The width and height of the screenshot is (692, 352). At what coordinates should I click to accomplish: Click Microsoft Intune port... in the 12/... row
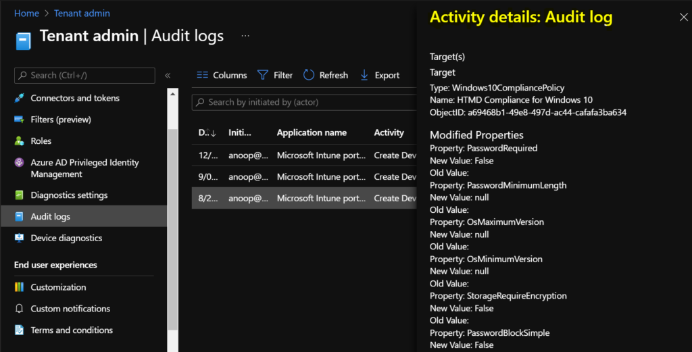click(x=321, y=155)
